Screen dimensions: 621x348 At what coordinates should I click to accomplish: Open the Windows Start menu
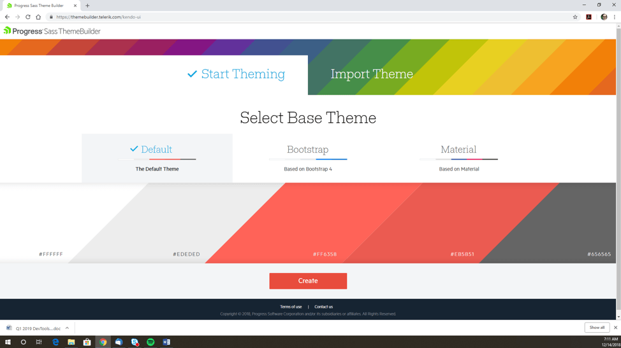(x=8, y=342)
